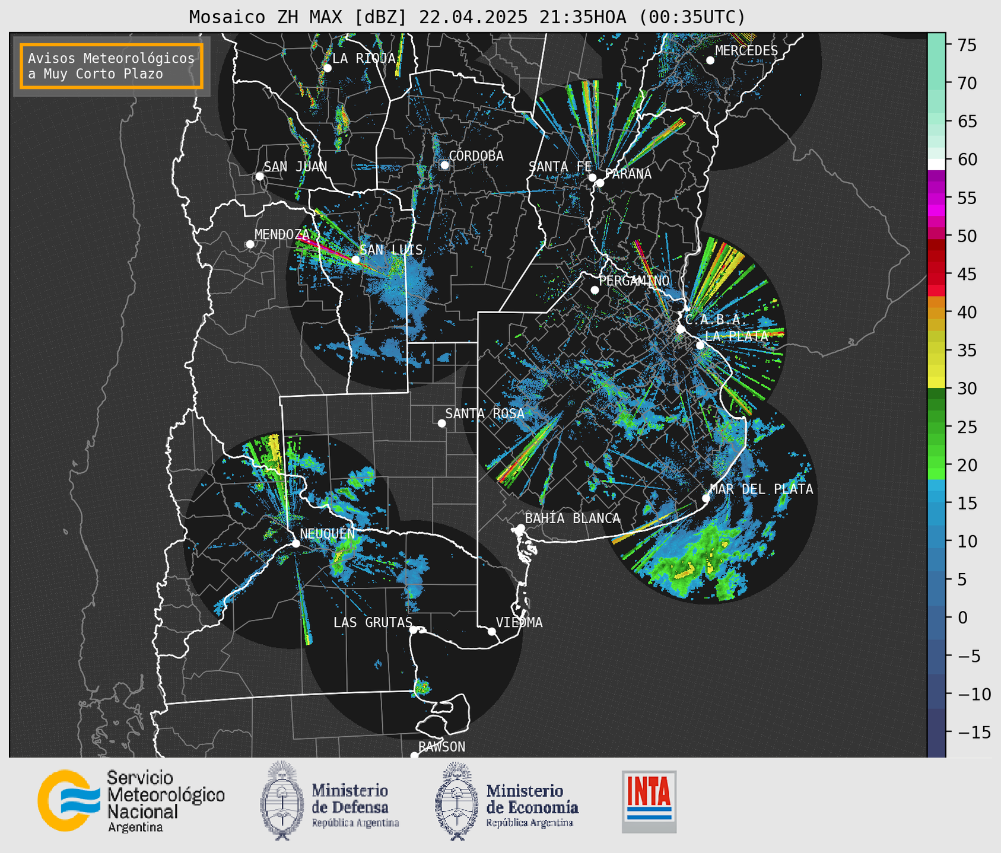Select the Mercedes city marker dot
The width and height of the screenshot is (1001, 853).
[710, 61]
